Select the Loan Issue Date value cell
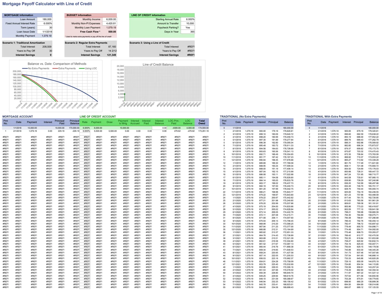Screen dimensions: 384x296 (45, 32)
